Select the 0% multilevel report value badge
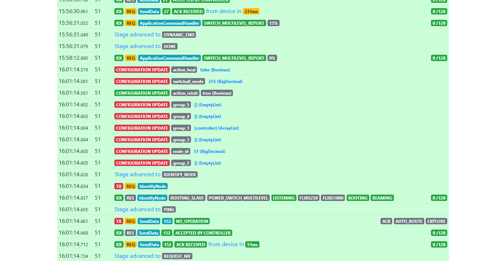This screenshot has width=497, height=261. click(x=272, y=58)
